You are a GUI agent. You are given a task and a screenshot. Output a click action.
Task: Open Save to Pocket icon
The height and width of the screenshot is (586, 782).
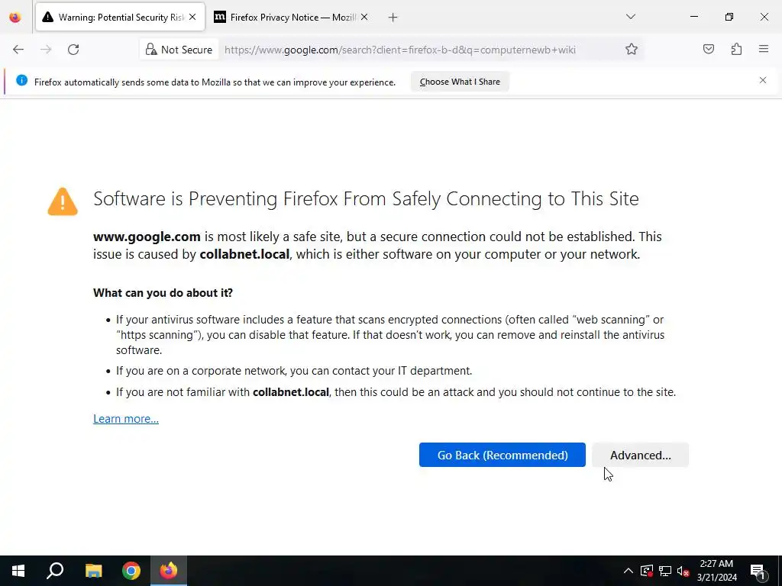coord(709,50)
